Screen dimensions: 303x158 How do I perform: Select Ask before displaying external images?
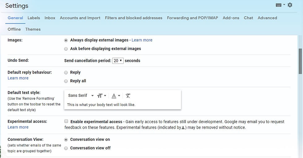point(66,49)
